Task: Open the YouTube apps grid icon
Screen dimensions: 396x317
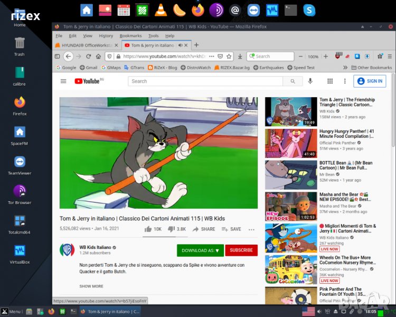Action: tap(330, 81)
